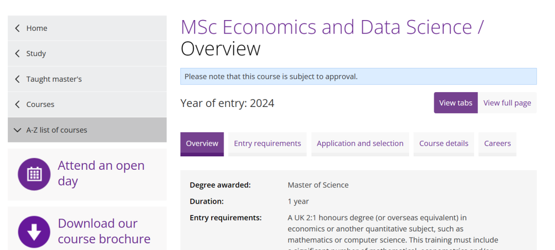Click the back chevron beside Home
The height and width of the screenshot is (250, 555).
[17, 28]
